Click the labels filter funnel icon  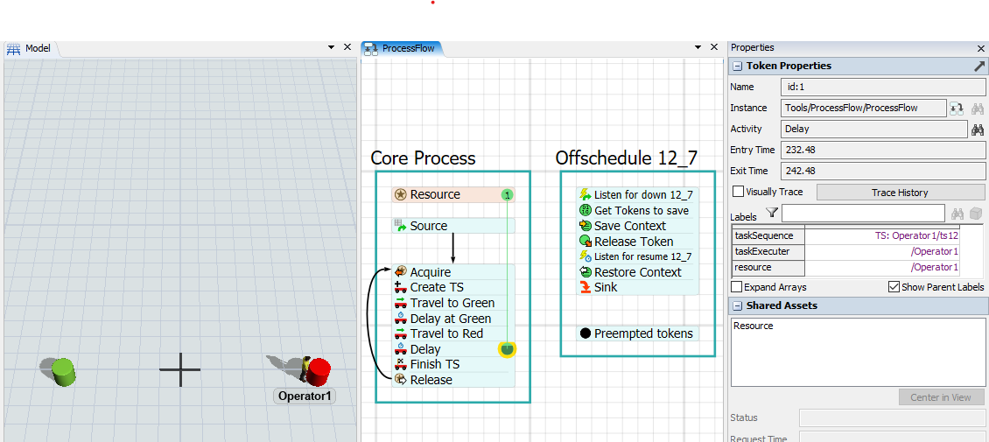point(771,213)
